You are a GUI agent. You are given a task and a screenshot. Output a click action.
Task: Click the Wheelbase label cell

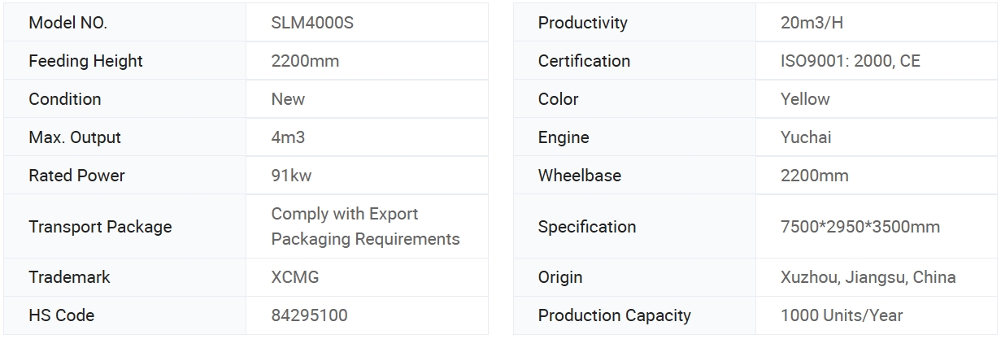click(634, 176)
